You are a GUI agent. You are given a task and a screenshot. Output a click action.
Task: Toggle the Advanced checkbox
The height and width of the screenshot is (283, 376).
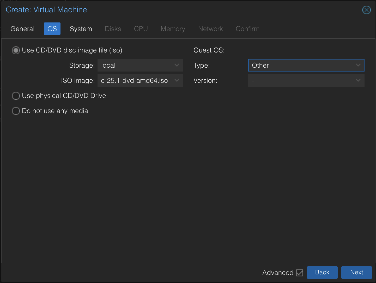coord(299,273)
